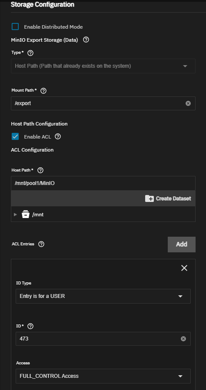Uncheck the Enable ACL checkbox

(x=15, y=136)
